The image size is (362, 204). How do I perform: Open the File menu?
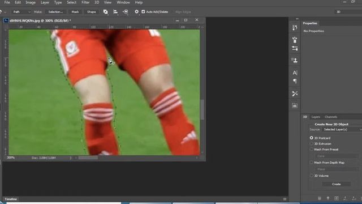(x=7, y=2)
